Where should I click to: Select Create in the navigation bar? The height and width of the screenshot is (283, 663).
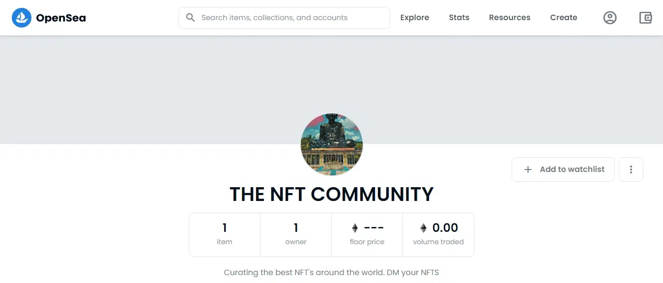563,17
